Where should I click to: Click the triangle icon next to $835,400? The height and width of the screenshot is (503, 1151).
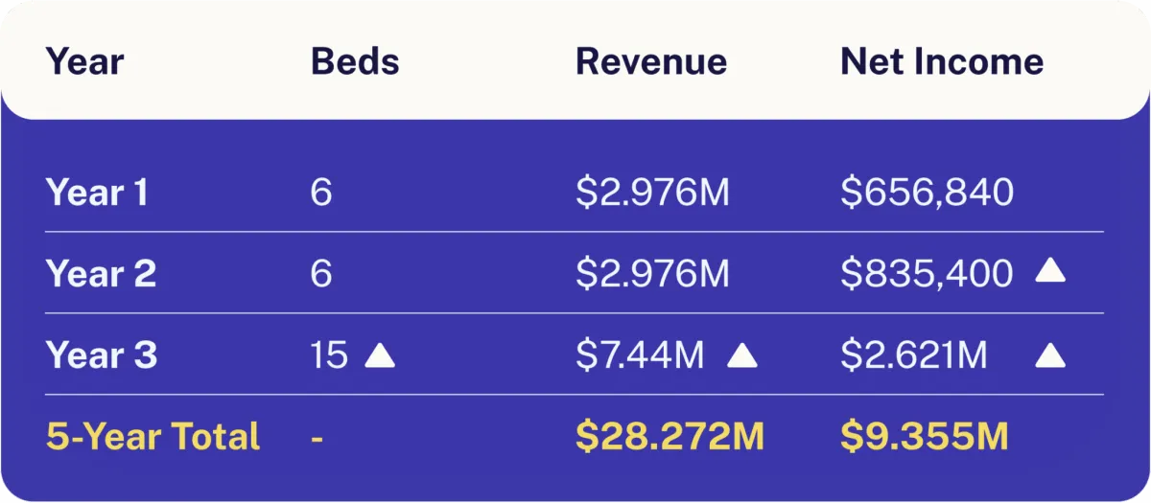coord(1050,273)
